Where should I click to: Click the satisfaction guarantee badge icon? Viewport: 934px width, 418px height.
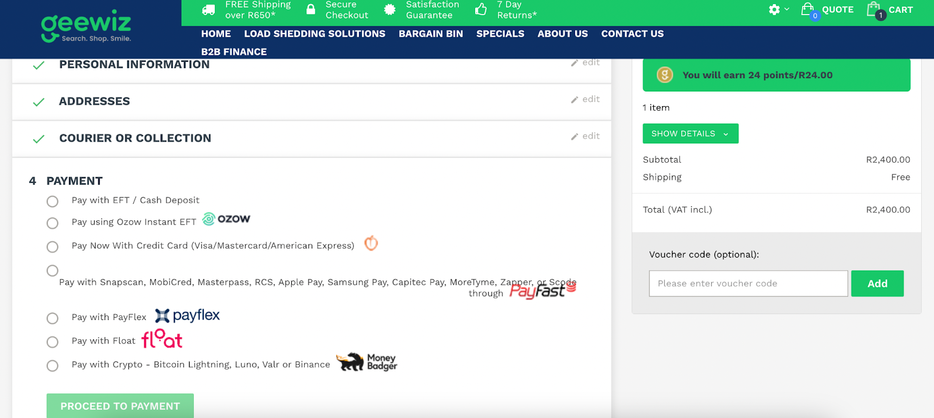(390, 9)
